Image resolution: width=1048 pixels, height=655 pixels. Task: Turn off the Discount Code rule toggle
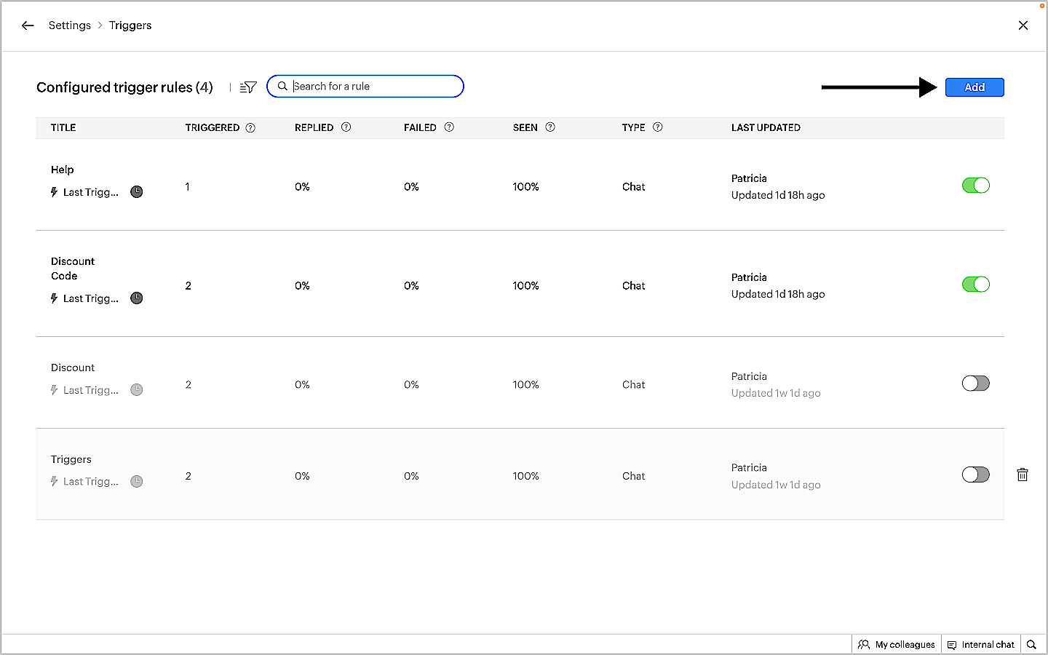[975, 285]
